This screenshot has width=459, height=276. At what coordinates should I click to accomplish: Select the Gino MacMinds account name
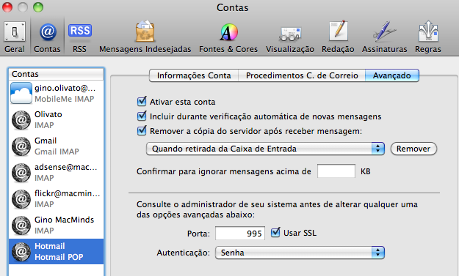tap(64, 220)
